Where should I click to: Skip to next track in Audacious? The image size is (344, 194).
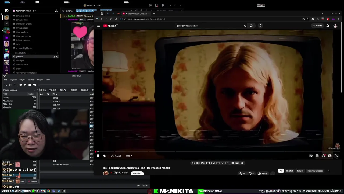tap(34, 85)
